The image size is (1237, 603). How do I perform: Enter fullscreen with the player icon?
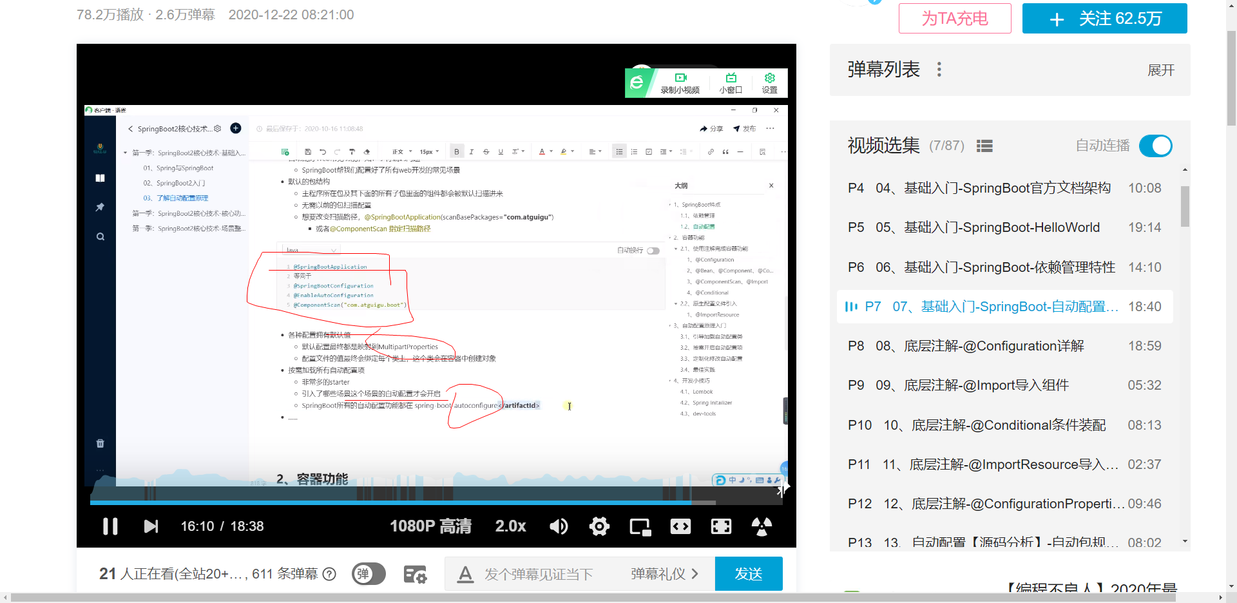tap(721, 526)
